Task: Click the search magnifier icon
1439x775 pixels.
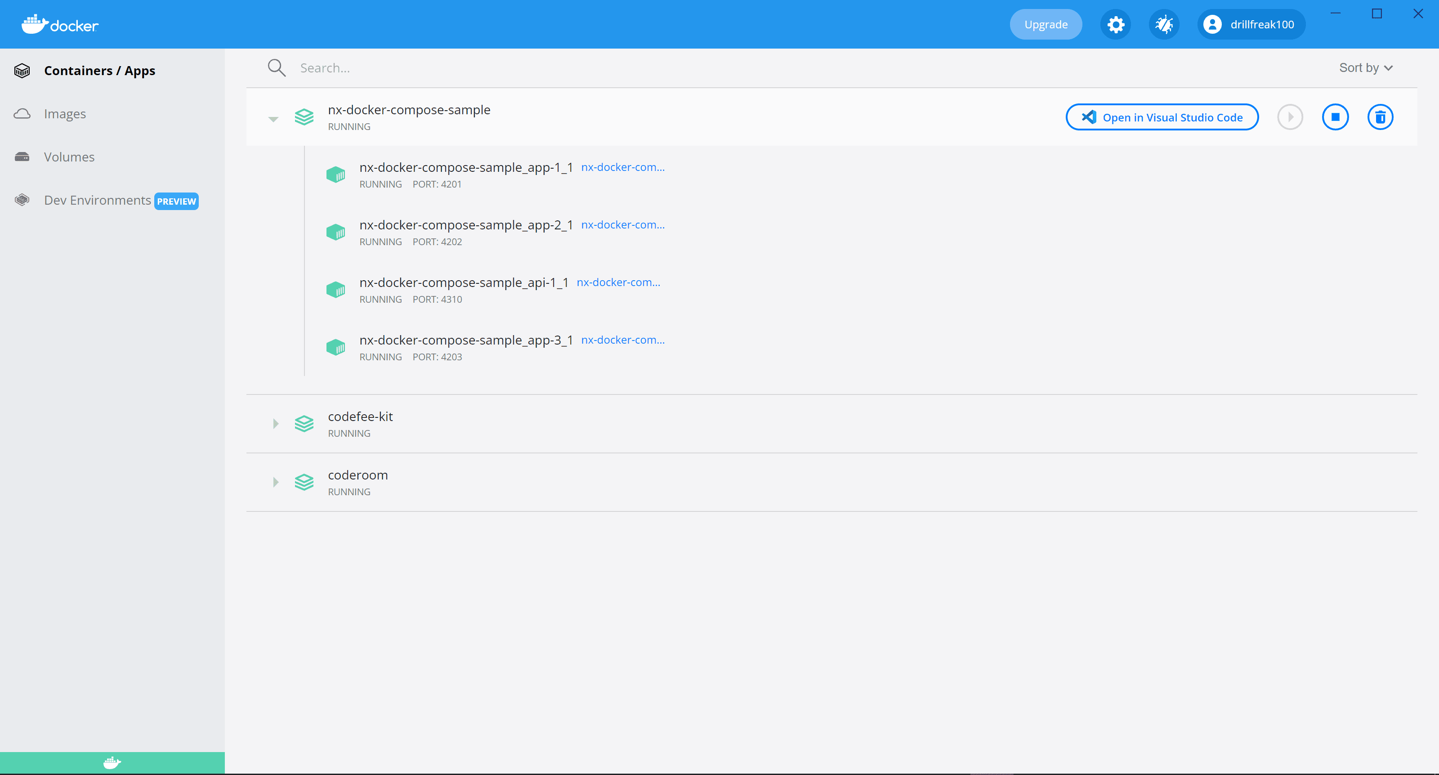Action: tap(277, 67)
